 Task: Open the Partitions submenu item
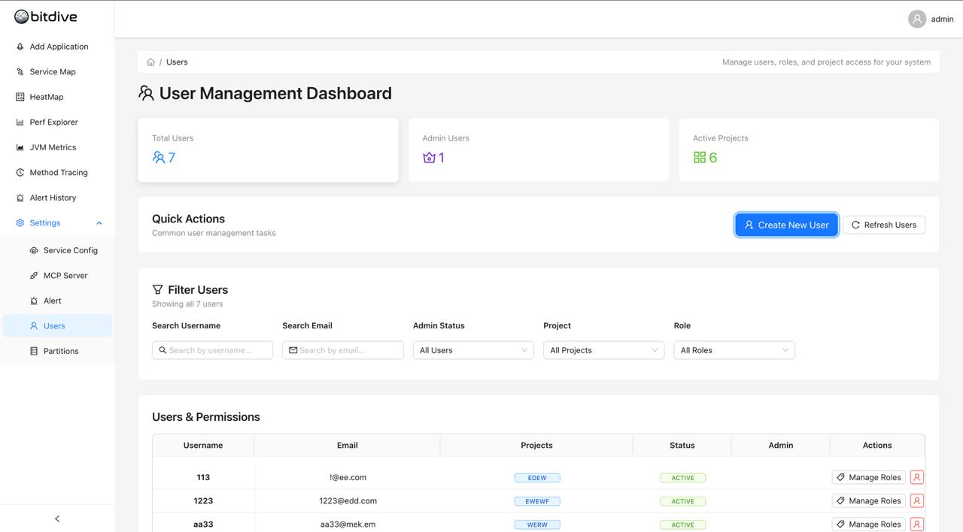coord(57,351)
